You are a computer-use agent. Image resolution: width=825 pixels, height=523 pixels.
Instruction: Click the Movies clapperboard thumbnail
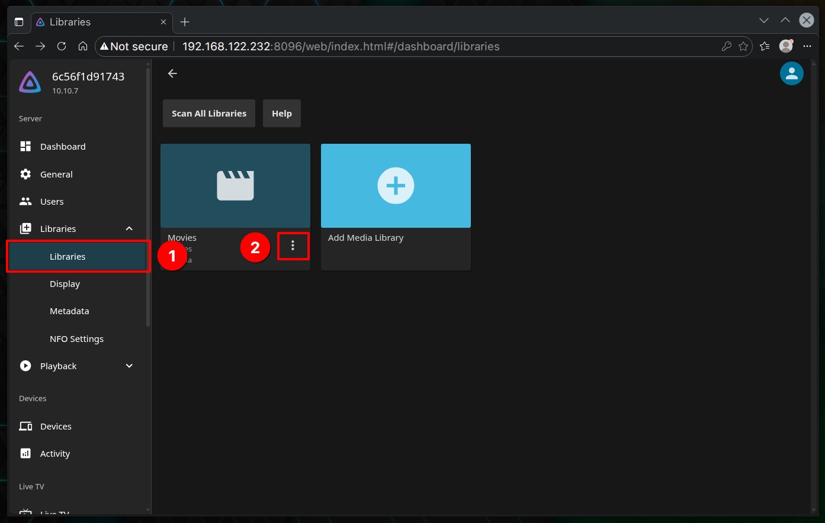click(x=235, y=186)
